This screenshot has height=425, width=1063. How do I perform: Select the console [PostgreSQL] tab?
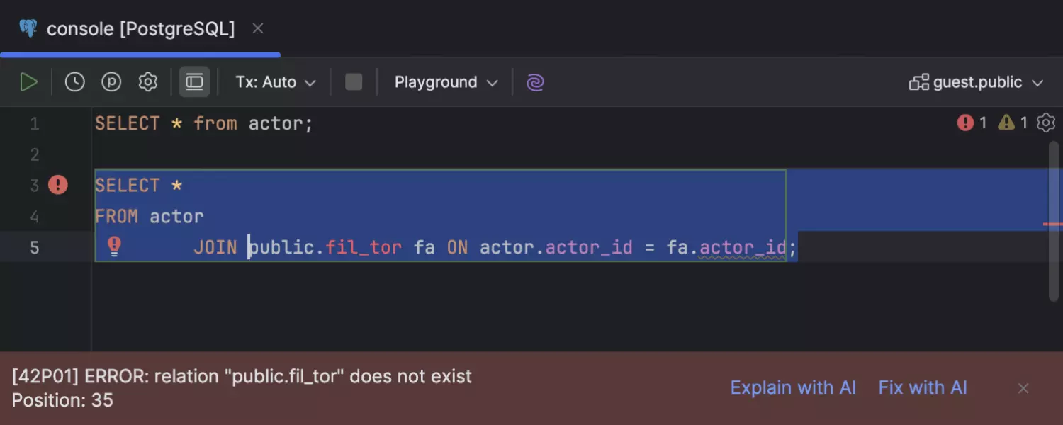[x=140, y=29]
